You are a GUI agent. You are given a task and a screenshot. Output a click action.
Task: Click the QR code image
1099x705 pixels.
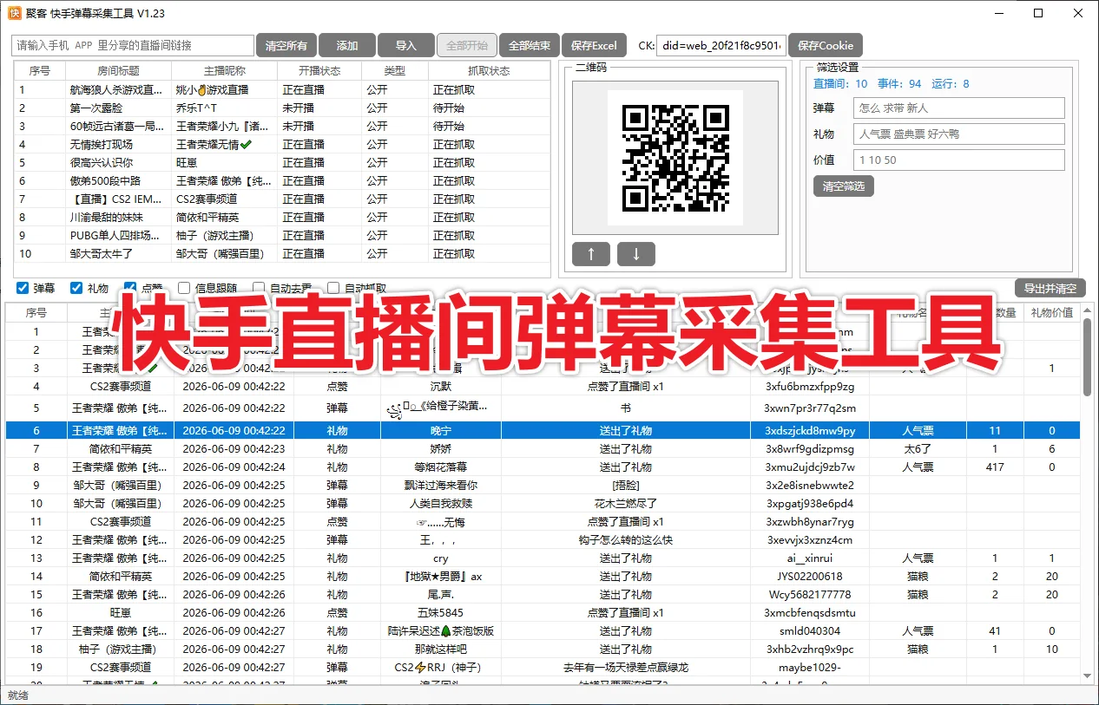[x=675, y=158]
